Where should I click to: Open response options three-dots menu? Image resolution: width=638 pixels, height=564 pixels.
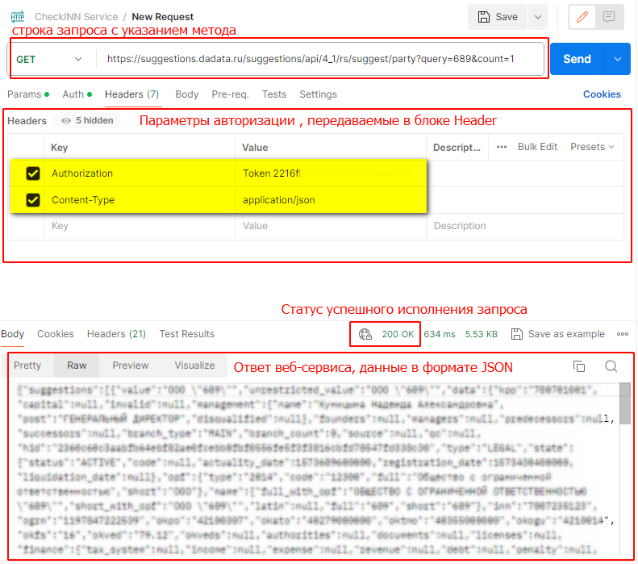tap(622, 334)
